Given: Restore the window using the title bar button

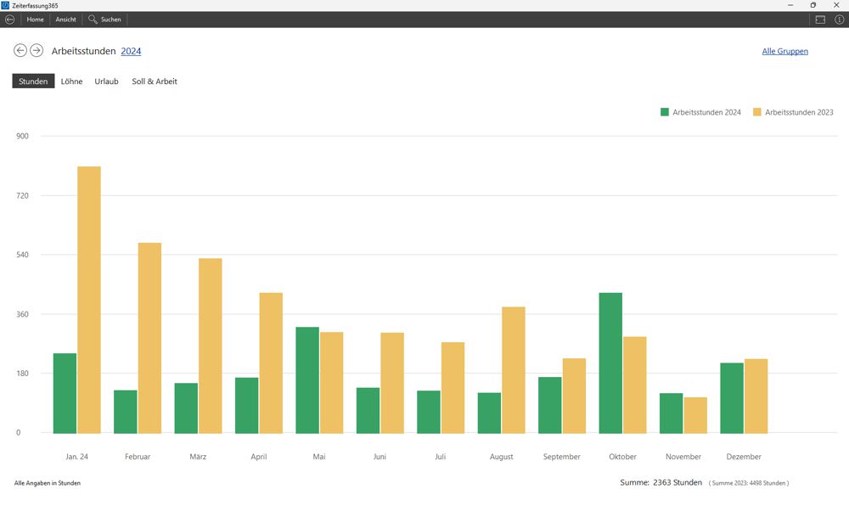Looking at the screenshot, I should point(812,5).
